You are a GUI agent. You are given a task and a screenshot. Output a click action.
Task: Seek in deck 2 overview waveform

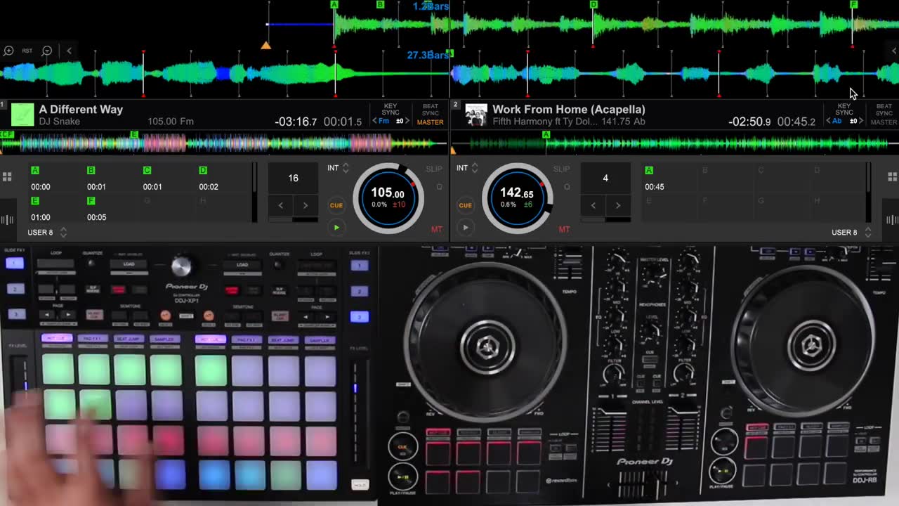click(676, 143)
